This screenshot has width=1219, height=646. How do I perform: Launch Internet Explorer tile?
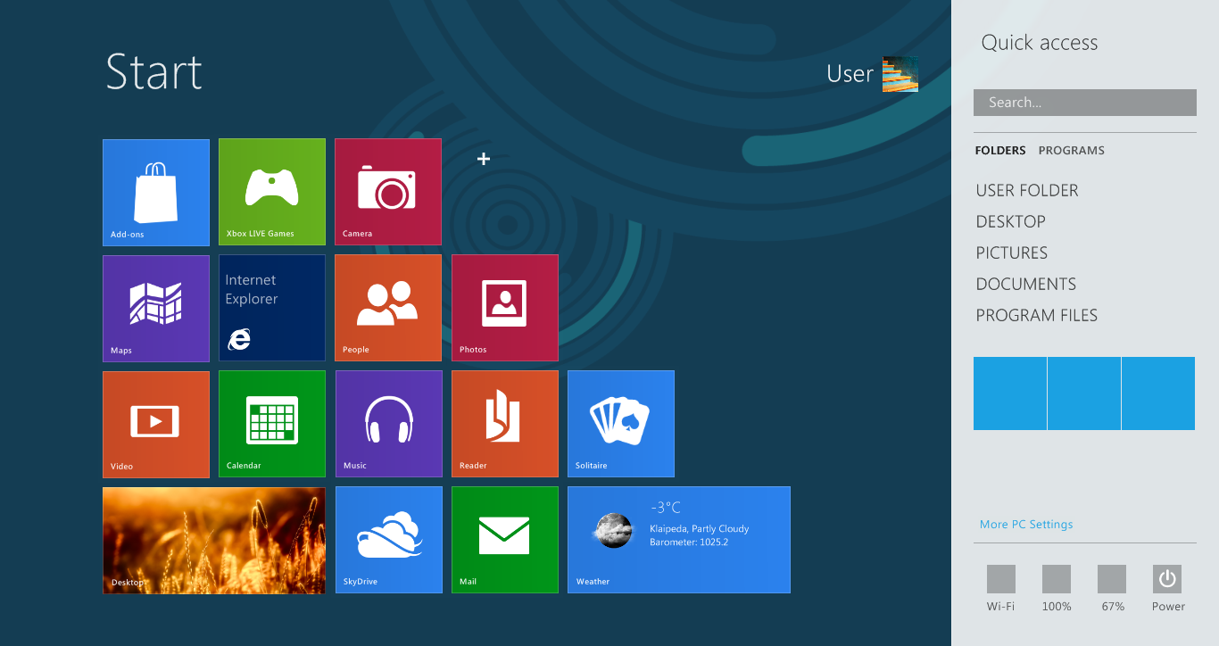pos(272,308)
